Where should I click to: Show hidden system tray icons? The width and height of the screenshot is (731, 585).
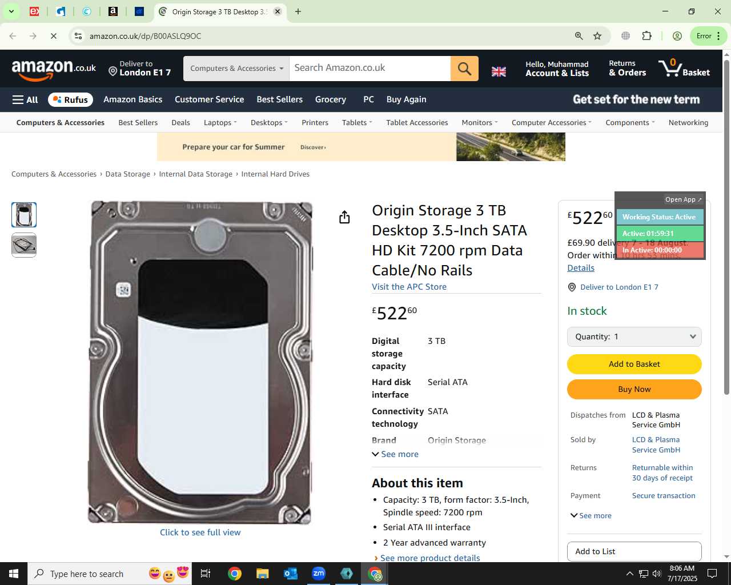pyautogui.click(x=629, y=574)
